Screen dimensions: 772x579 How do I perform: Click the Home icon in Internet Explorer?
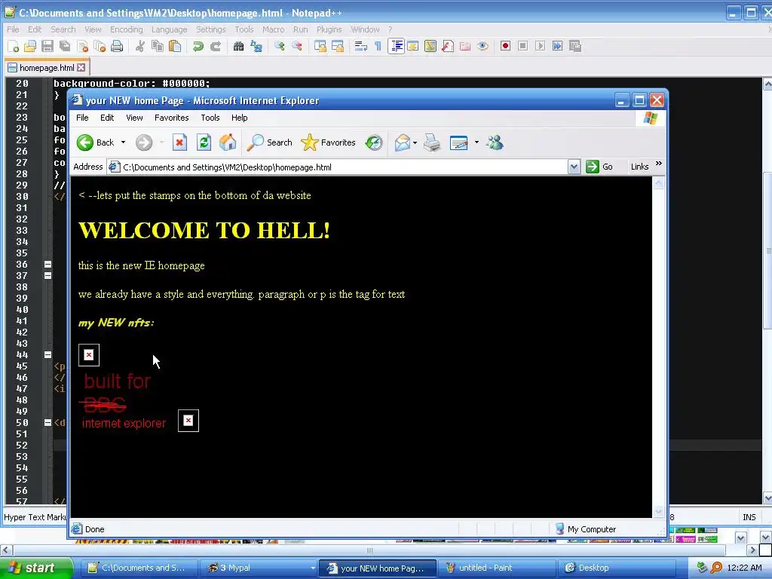(x=228, y=142)
